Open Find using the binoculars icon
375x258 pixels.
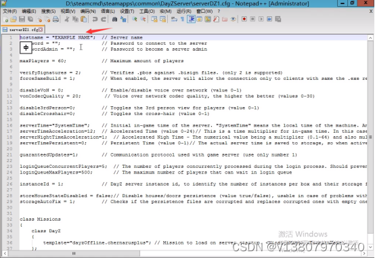pyautogui.click(x=114, y=20)
